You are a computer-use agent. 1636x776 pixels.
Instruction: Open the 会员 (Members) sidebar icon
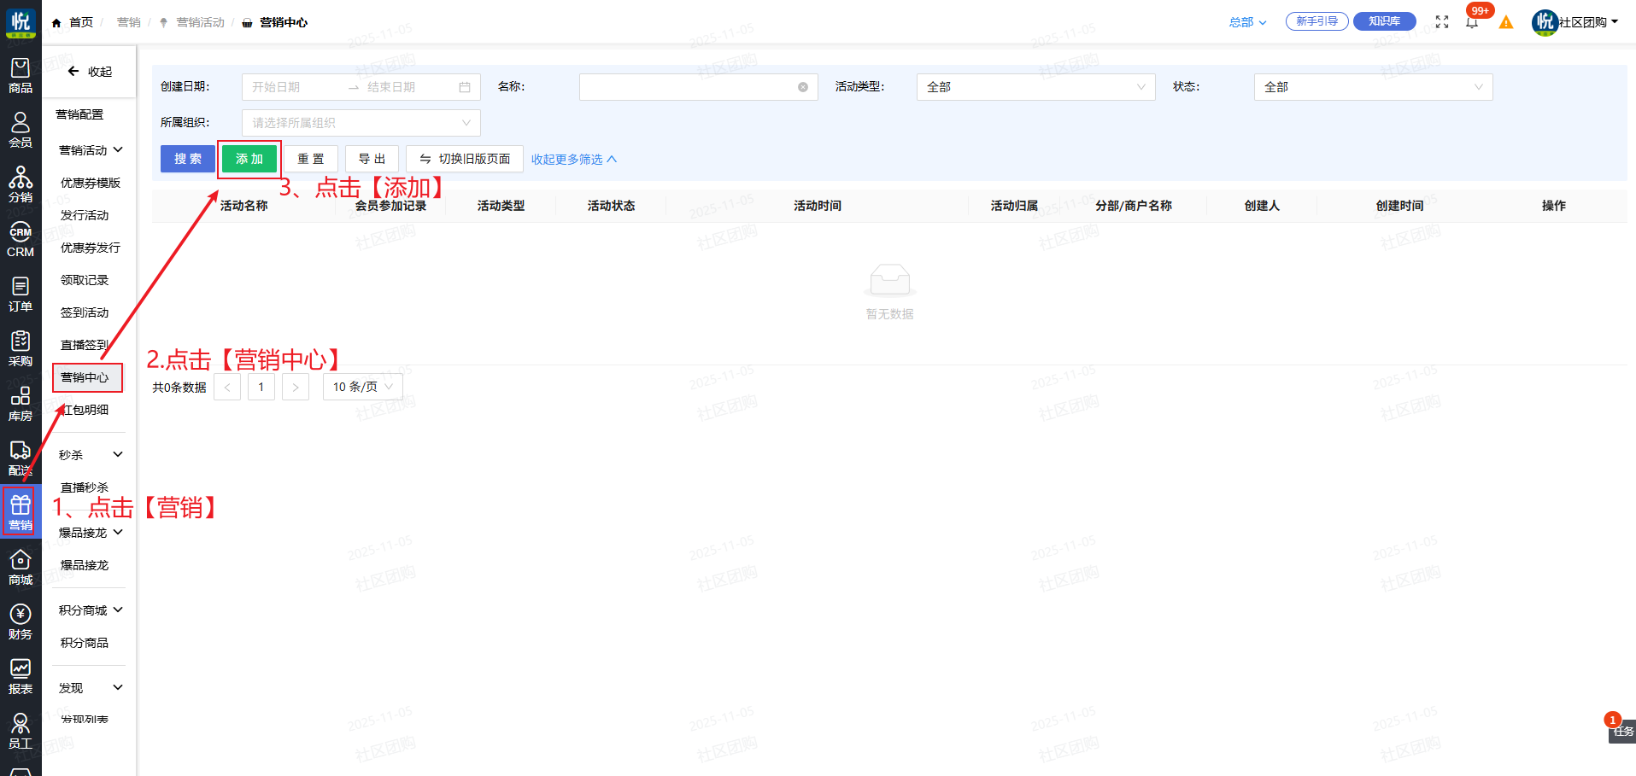point(21,130)
